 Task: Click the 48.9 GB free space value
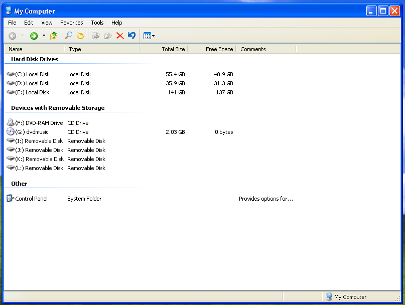click(223, 74)
